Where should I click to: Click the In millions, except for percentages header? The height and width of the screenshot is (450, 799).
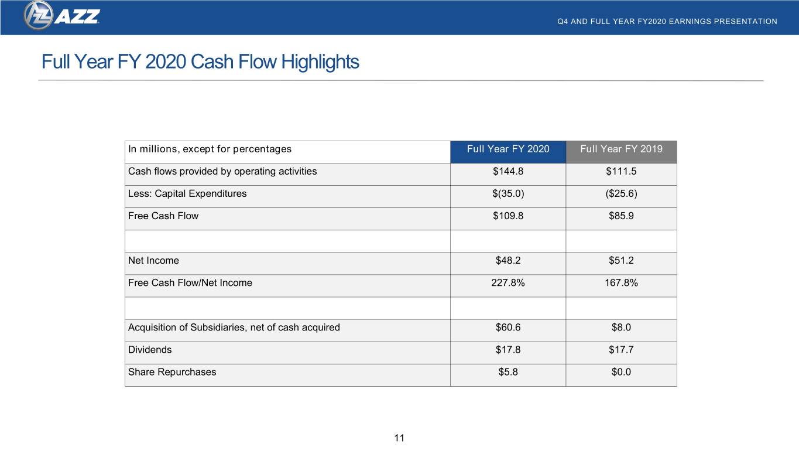210,149
